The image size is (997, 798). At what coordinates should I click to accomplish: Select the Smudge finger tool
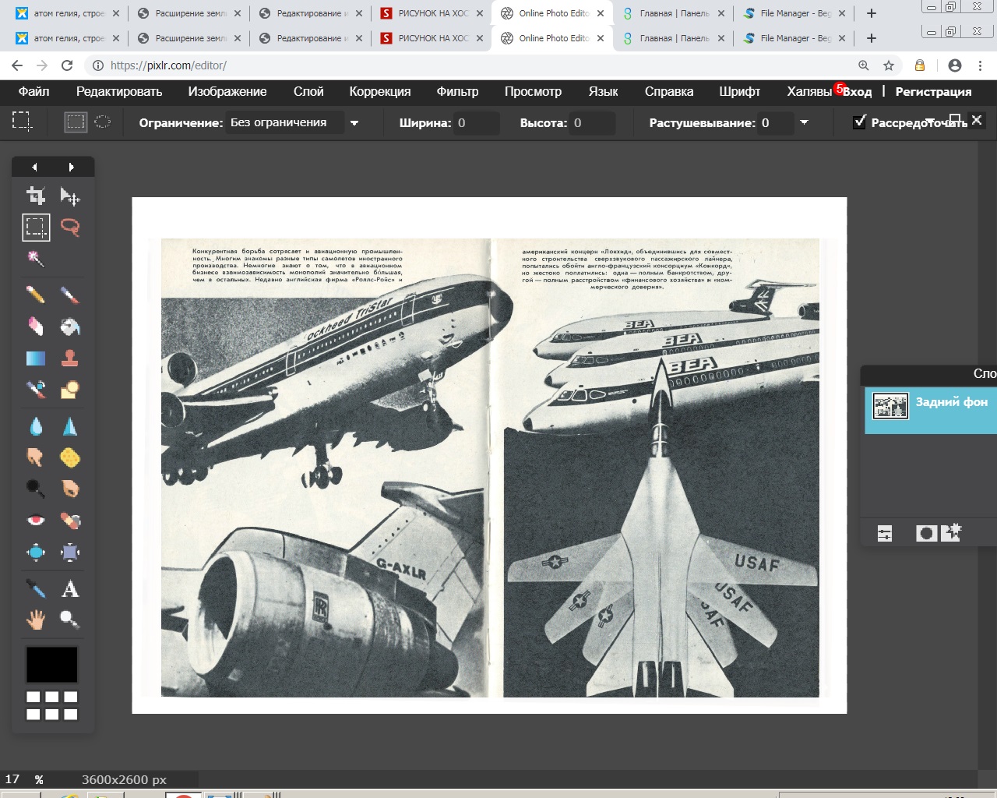36,457
